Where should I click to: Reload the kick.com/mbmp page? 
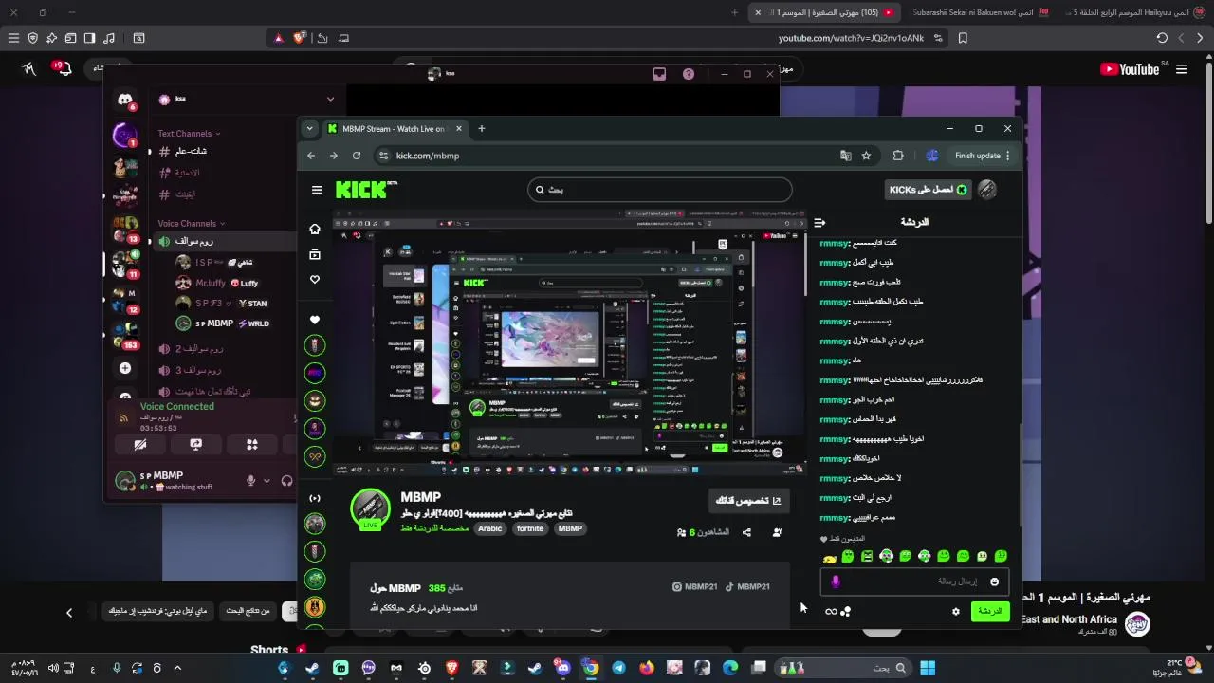click(357, 156)
